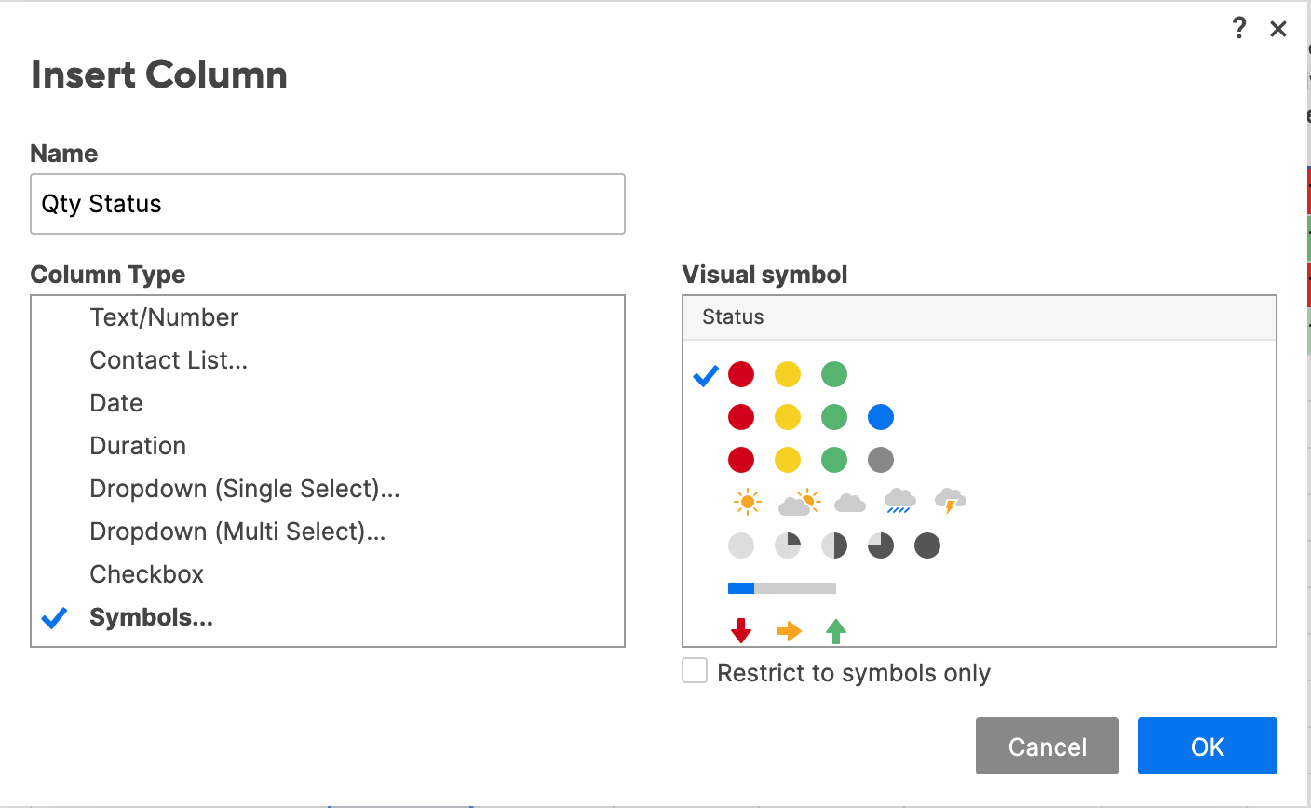Choose Dropdown (Single Select) column type
This screenshot has height=808, width=1311.
244,489
